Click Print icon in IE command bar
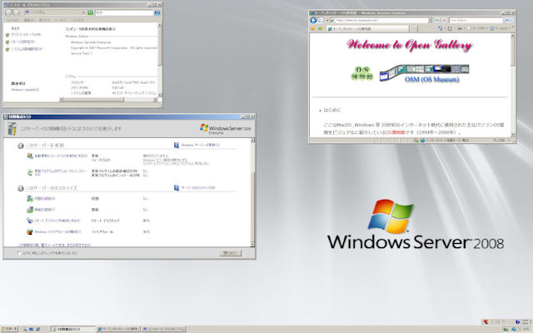Image resolution: width=533 pixels, height=333 pixels. (x=460, y=29)
